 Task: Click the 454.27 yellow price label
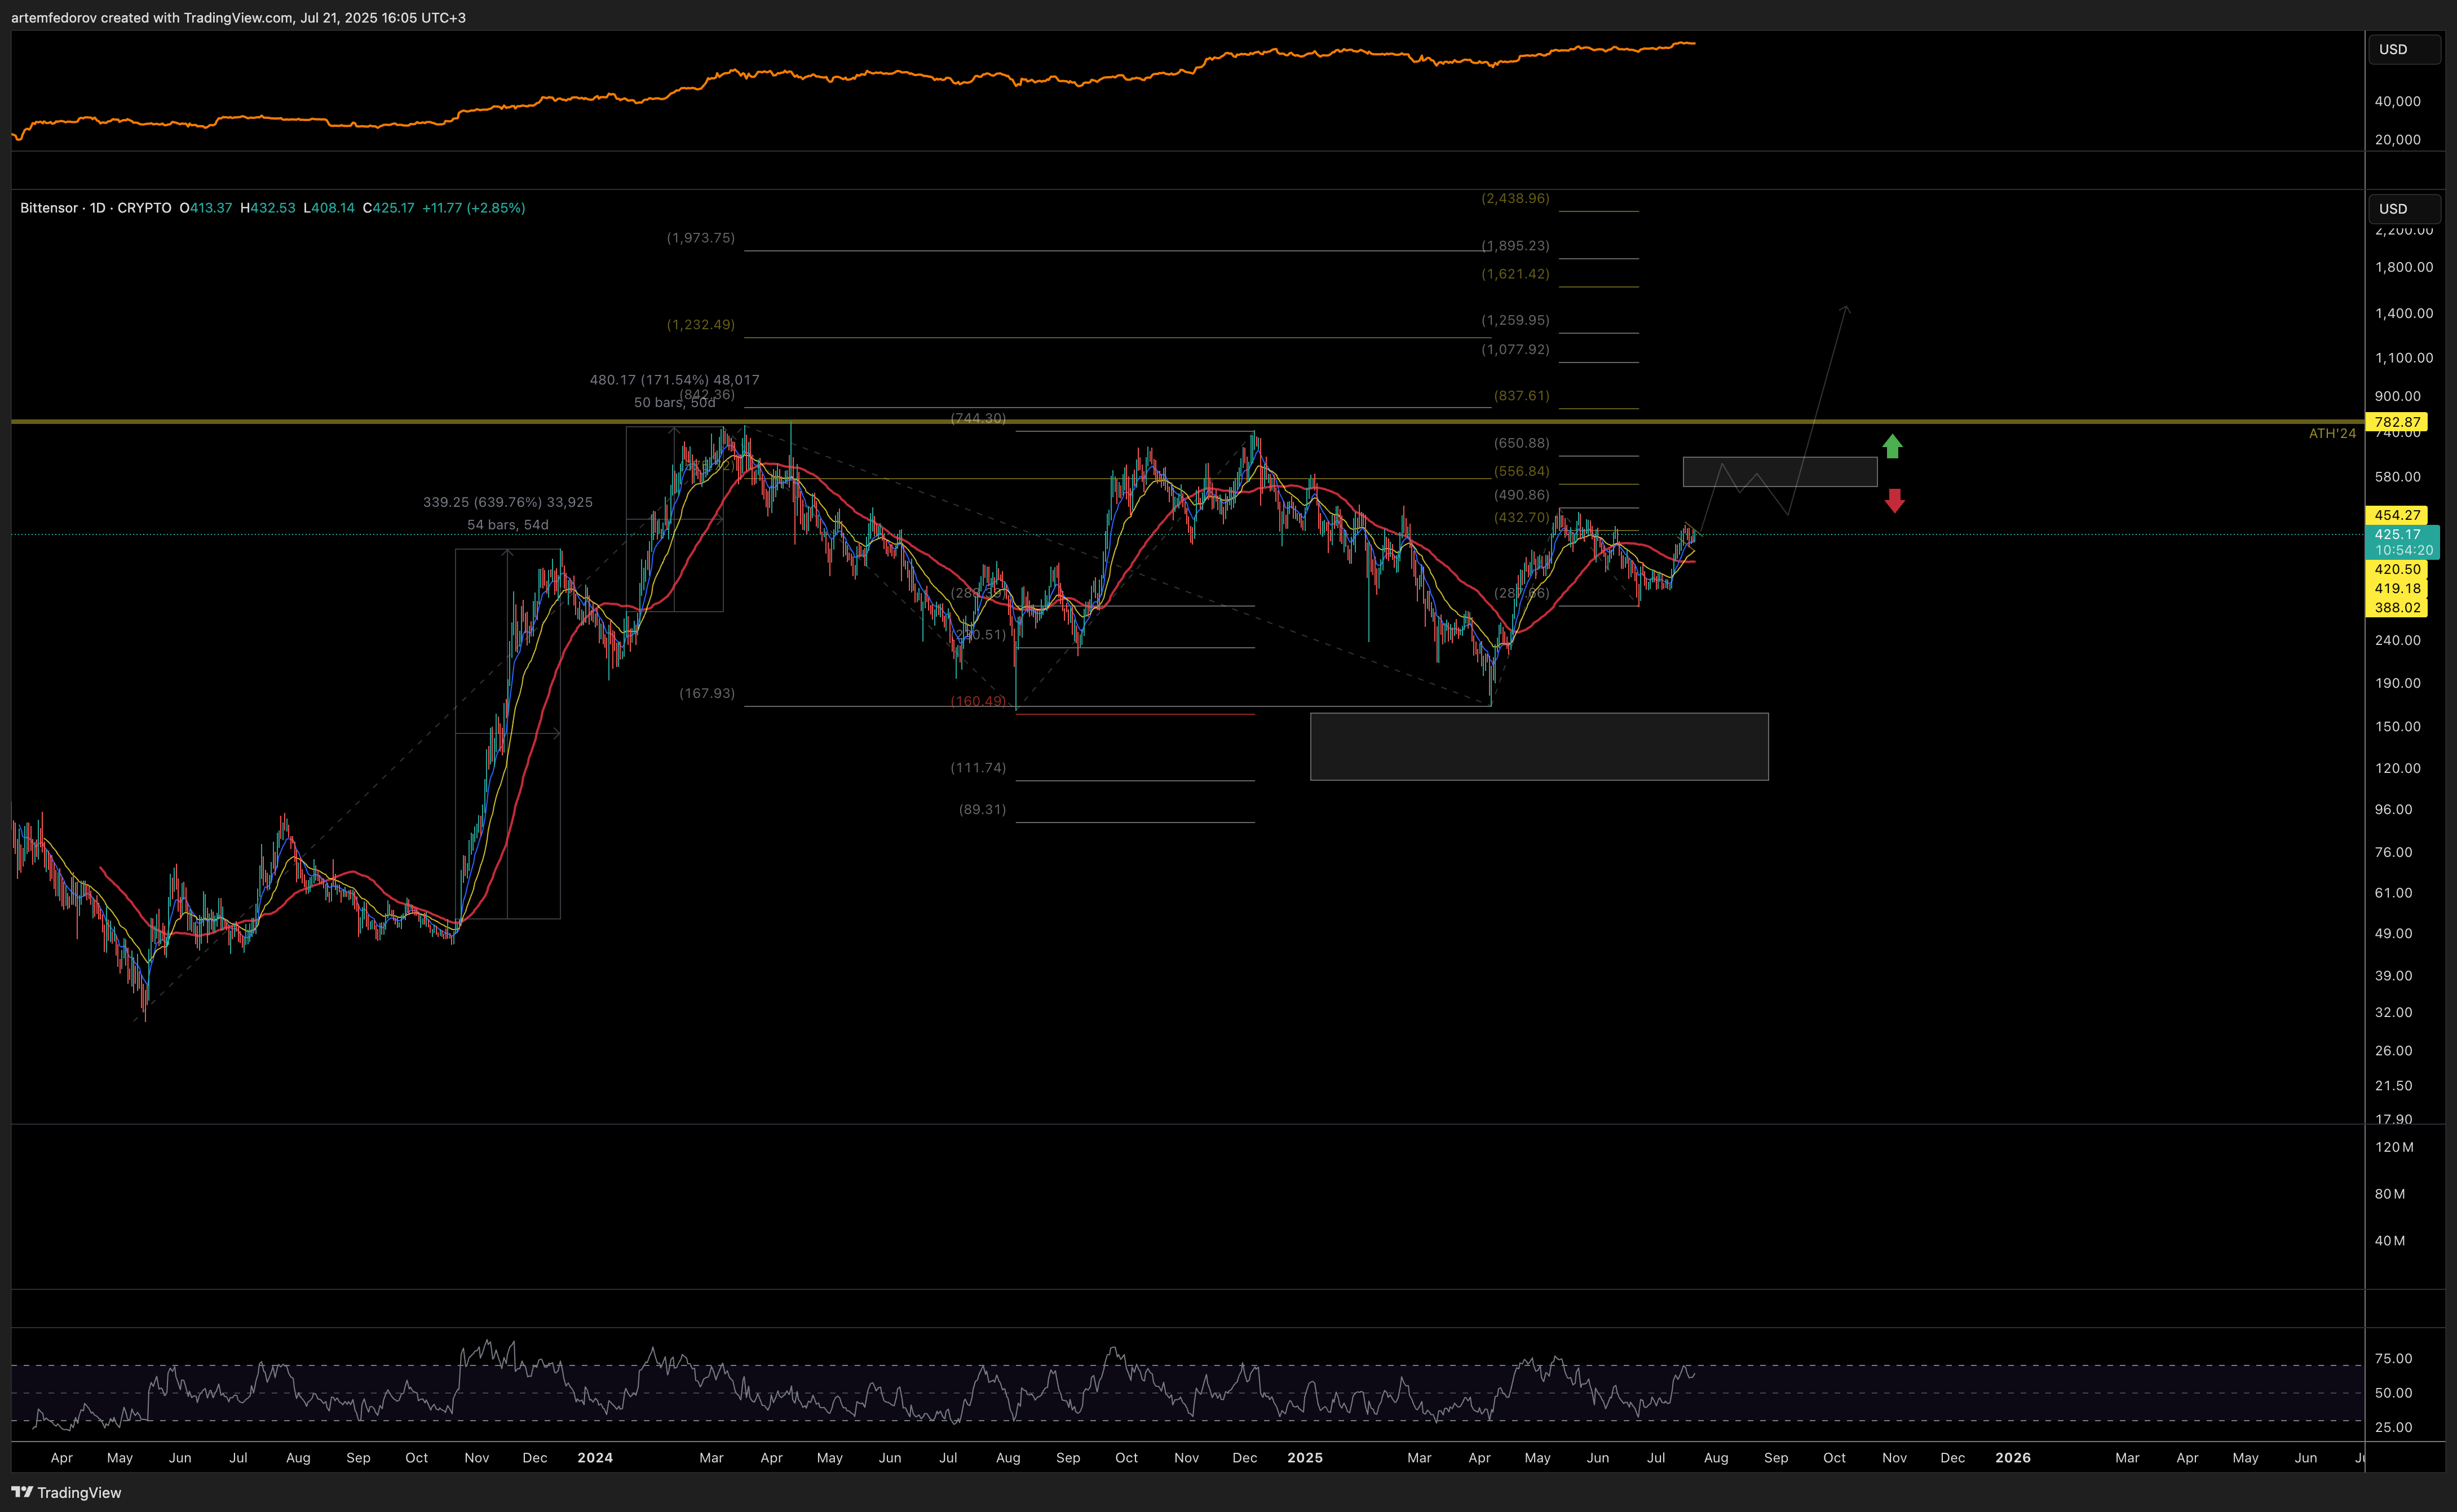[2397, 515]
